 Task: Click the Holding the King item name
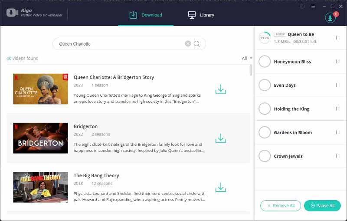pos(291,109)
